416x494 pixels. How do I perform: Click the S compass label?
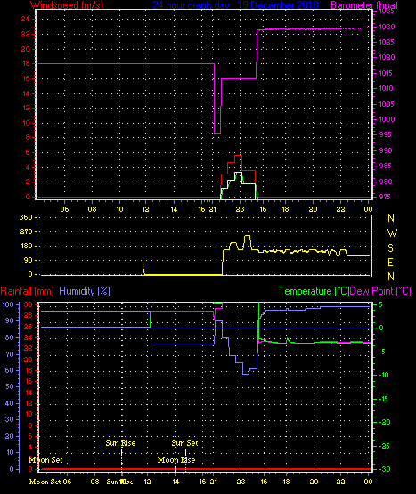pos(391,248)
